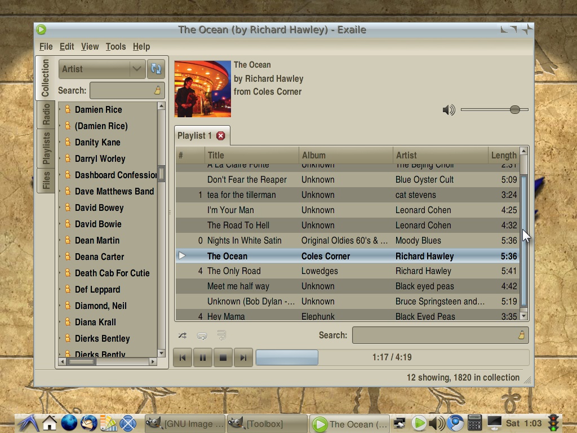Screen dimensions: 577x433
Task: Select 'Meet me half way' playlist row
Action: point(347,286)
